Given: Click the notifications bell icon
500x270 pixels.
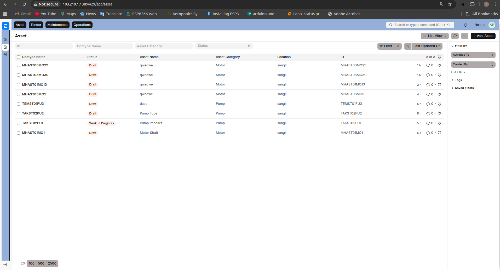Looking at the screenshot, I should (x=465, y=25).
